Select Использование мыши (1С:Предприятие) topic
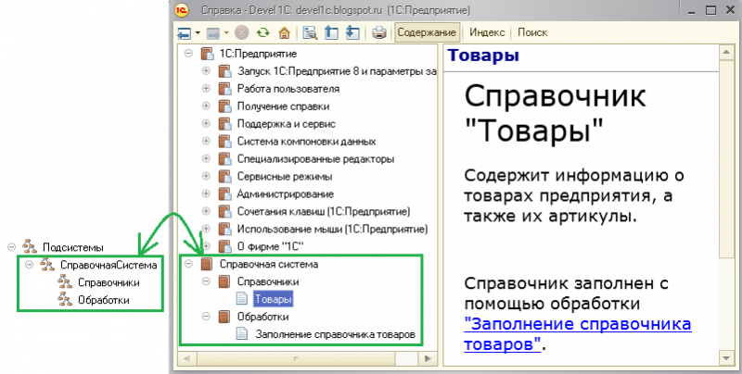The height and width of the screenshot is (374, 742). 332,229
